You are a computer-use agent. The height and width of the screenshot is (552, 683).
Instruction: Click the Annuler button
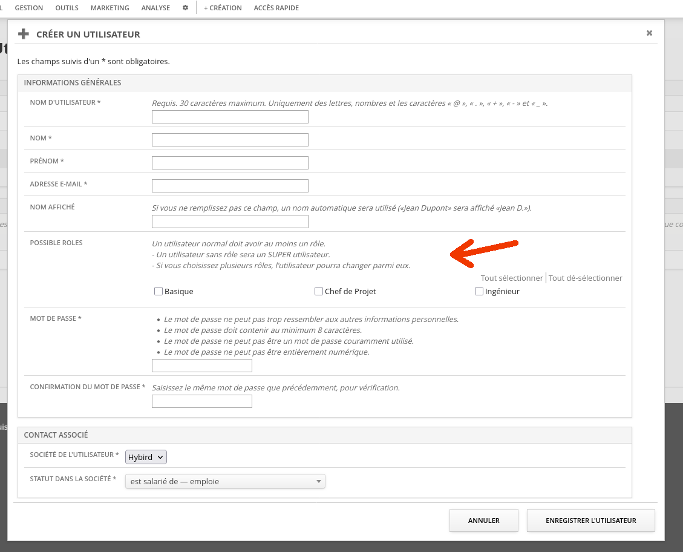tap(483, 521)
